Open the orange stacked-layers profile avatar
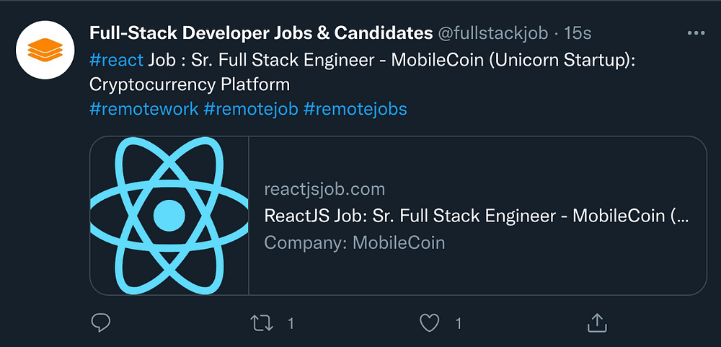721x347 pixels. pyautogui.click(x=46, y=49)
